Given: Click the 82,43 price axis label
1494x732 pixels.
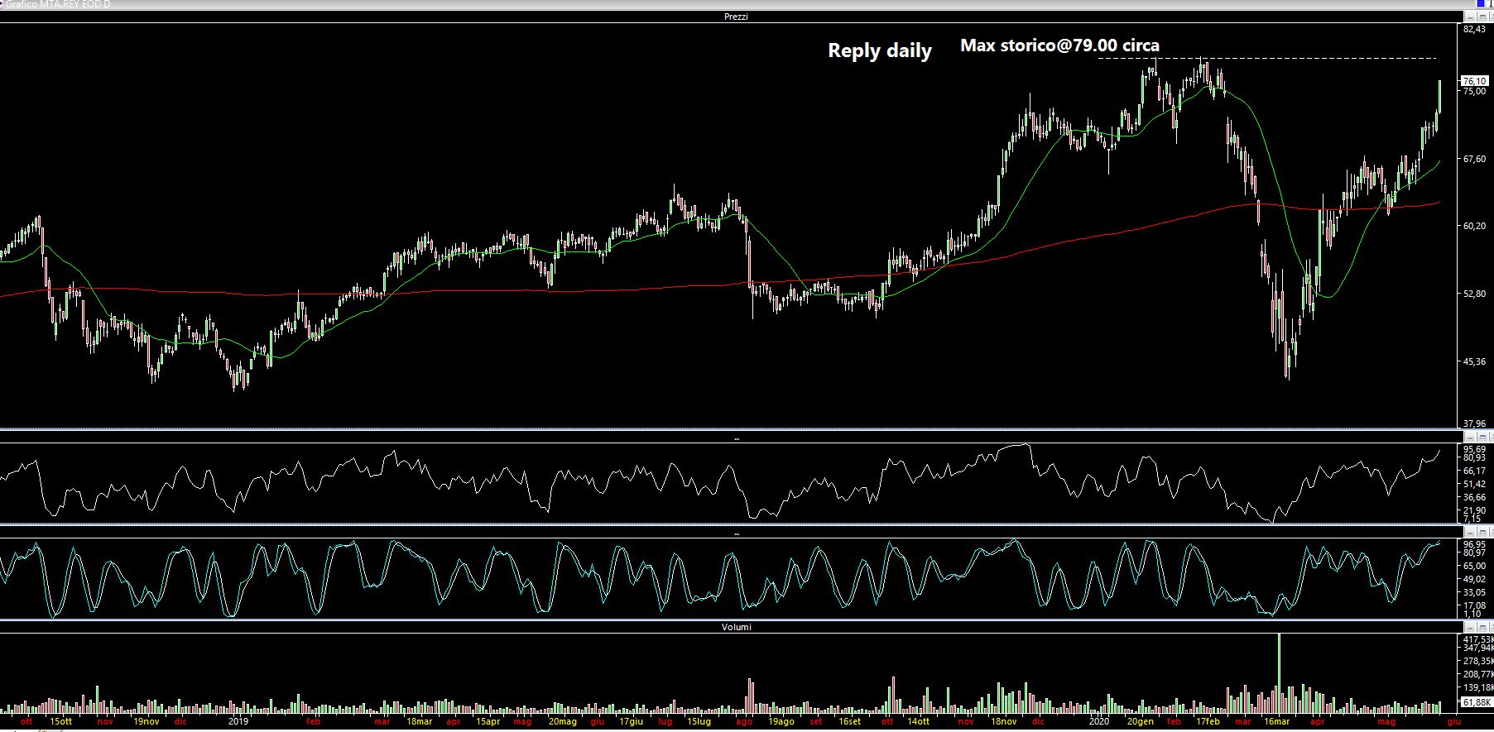Looking at the screenshot, I should [x=1474, y=29].
